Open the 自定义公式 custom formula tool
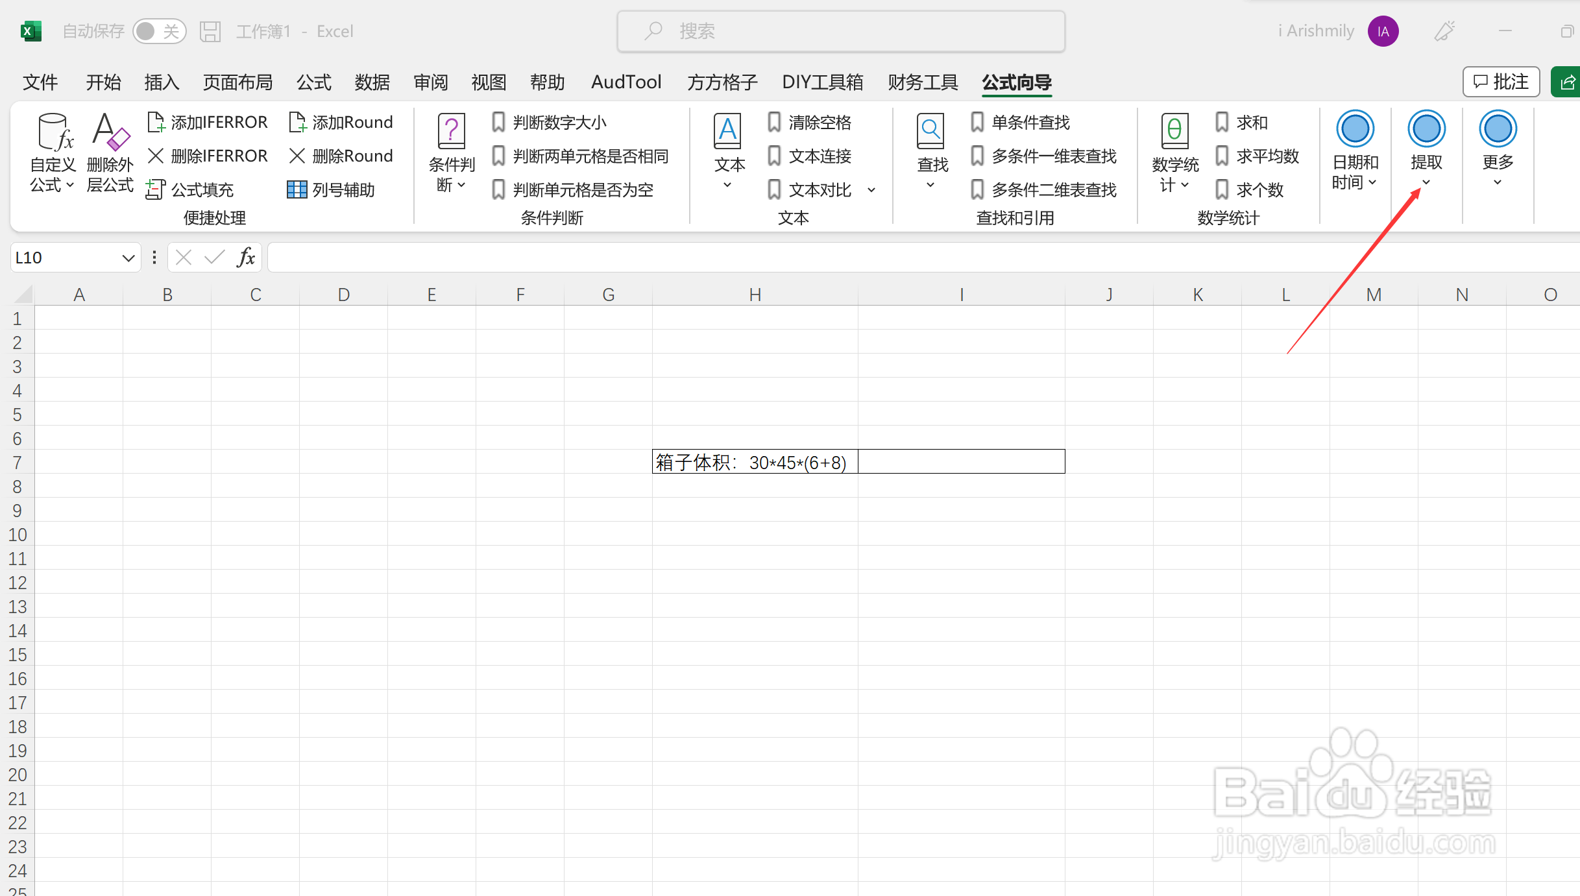The height and width of the screenshot is (896, 1580). [x=53, y=154]
